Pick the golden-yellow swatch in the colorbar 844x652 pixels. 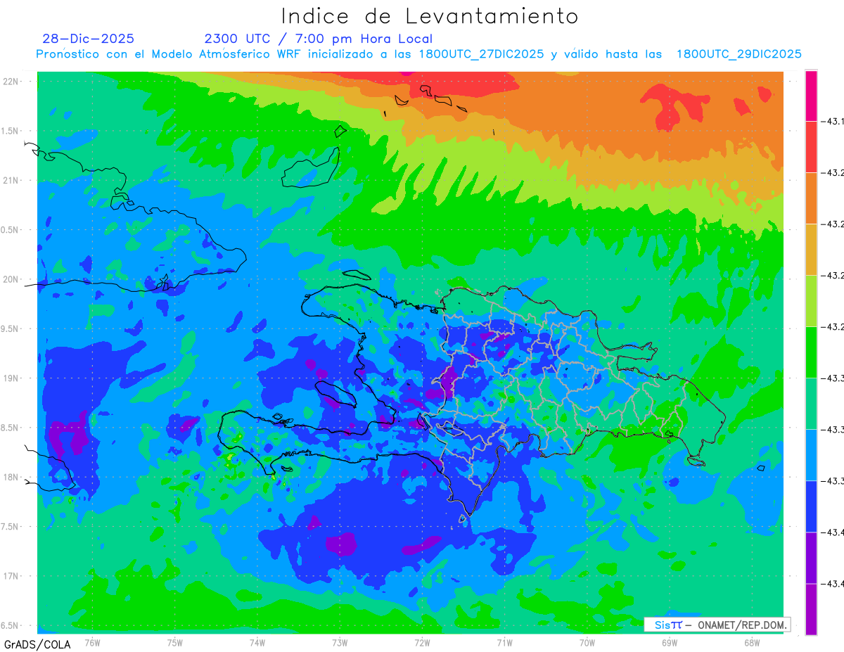click(811, 250)
